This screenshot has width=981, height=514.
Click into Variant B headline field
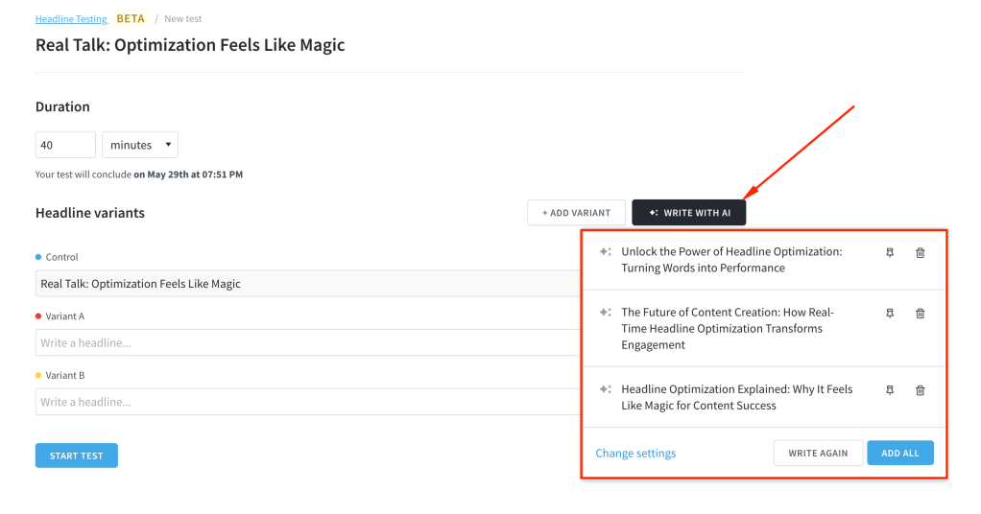tap(308, 402)
